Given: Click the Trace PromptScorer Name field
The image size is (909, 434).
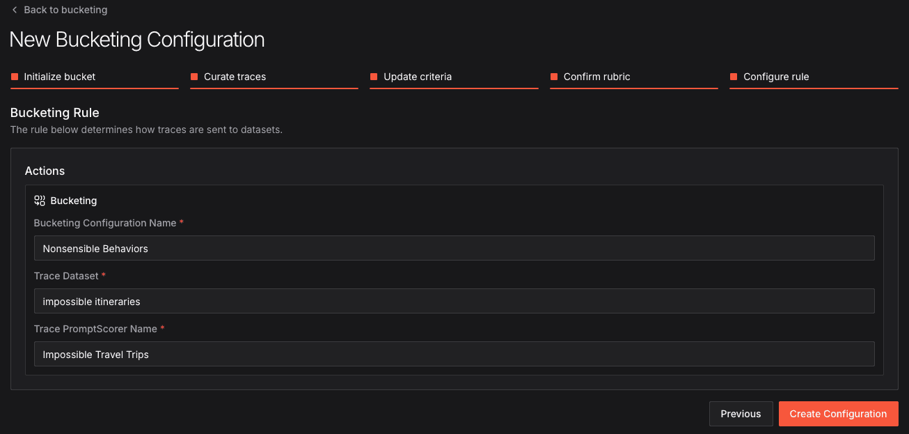Looking at the screenshot, I should click(454, 354).
